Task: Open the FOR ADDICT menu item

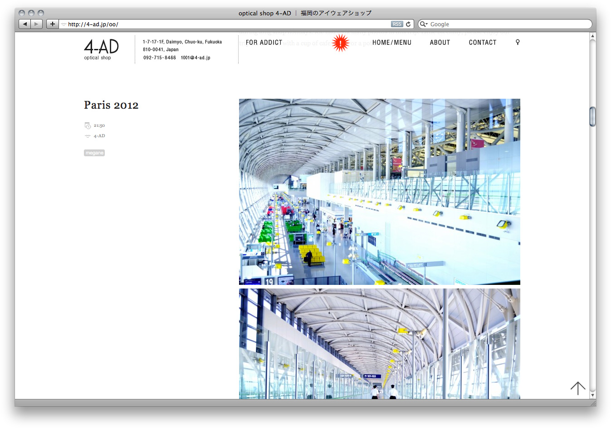Action: (x=264, y=43)
